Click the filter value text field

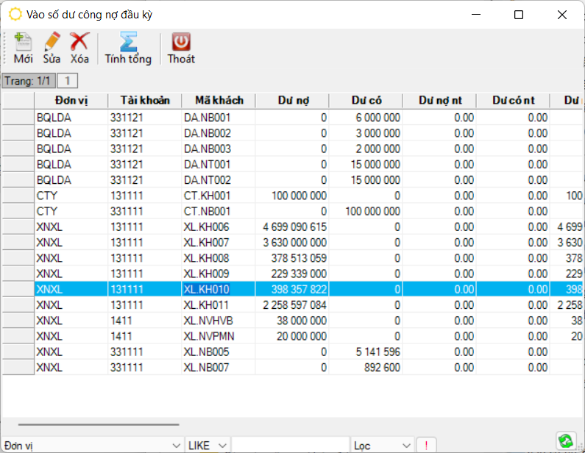click(x=290, y=446)
